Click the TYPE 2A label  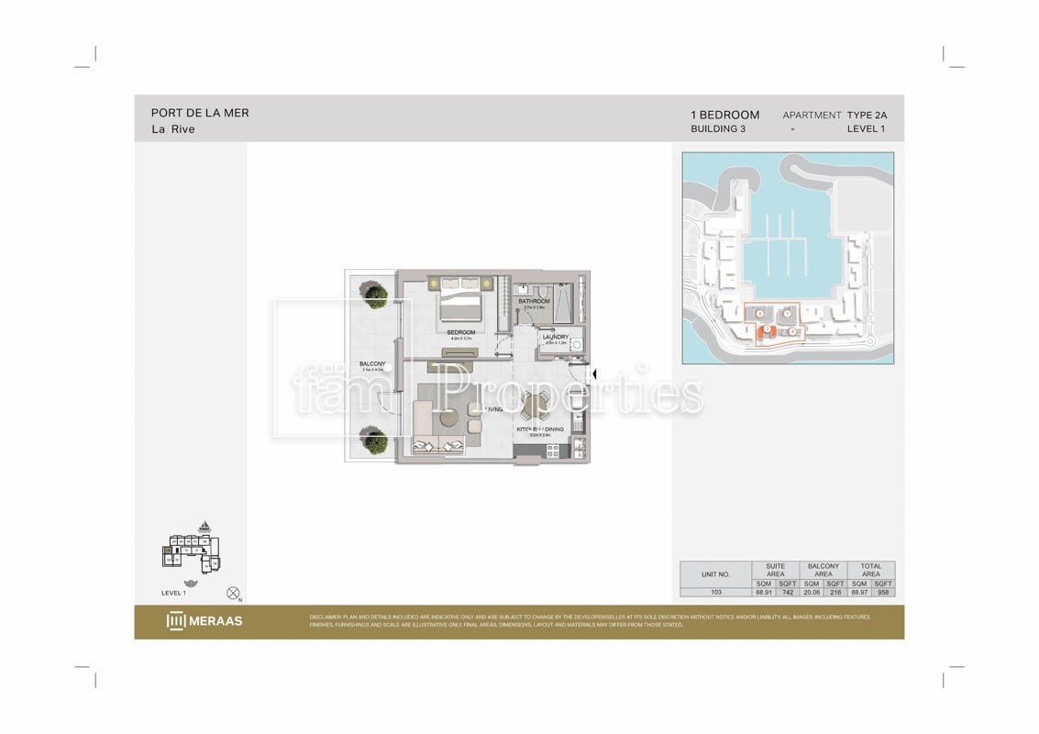pyautogui.click(x=867, y=116)
